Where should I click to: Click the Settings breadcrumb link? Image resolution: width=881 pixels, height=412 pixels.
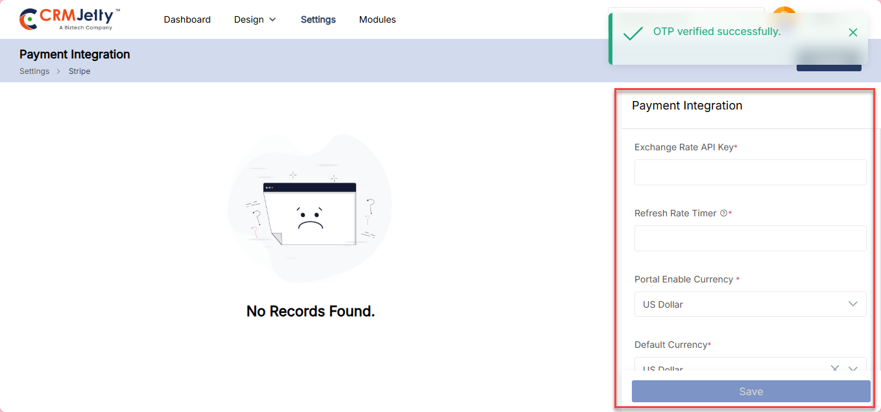34,71
